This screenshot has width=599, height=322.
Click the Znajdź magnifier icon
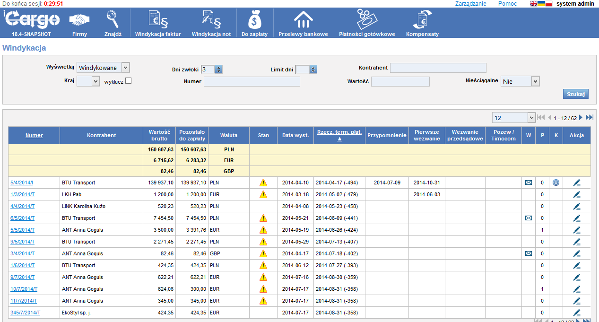[113, 20]
